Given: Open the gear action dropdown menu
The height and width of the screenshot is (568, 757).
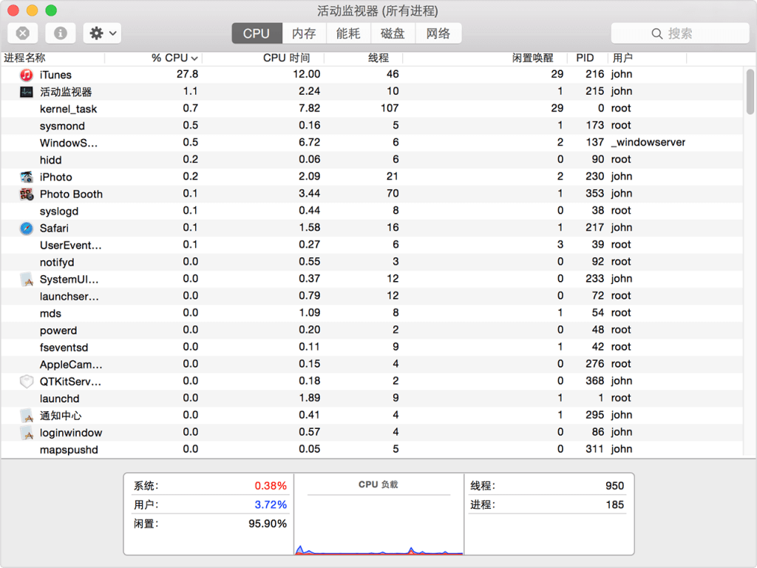Looking at the screenshot, I should click(103, 33).
